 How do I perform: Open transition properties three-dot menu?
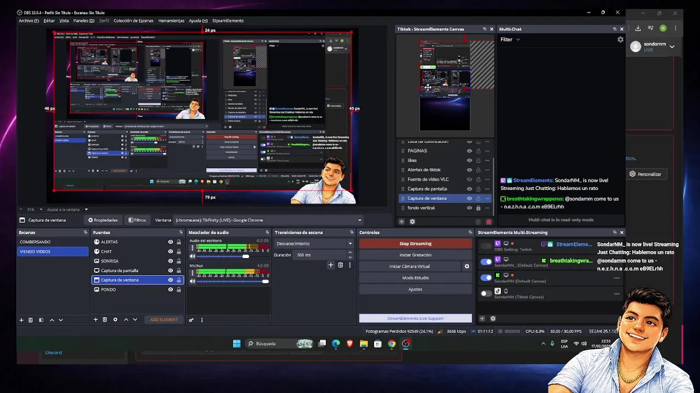[x=349, y=265]
